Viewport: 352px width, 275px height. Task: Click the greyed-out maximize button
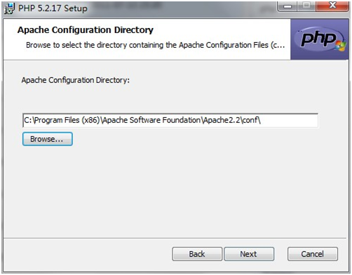[x=306, y=6]
